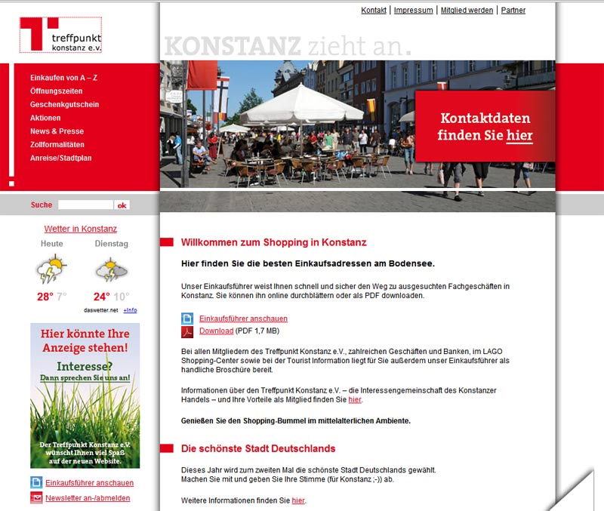Click the 'KONSTANZ zieht an.' slogan text

click(x=288, y=46)
